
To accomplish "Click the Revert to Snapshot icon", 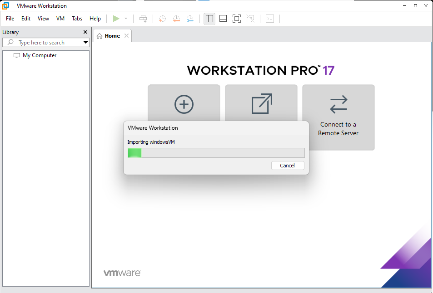I will pos(176,19).
